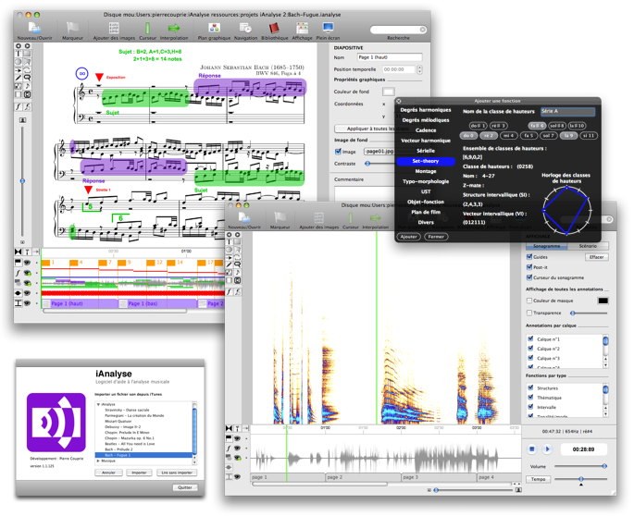Viewport: 634px width, 516px height.
Task: Open the red Bibliothèque book icon
Action: [275, 28]
